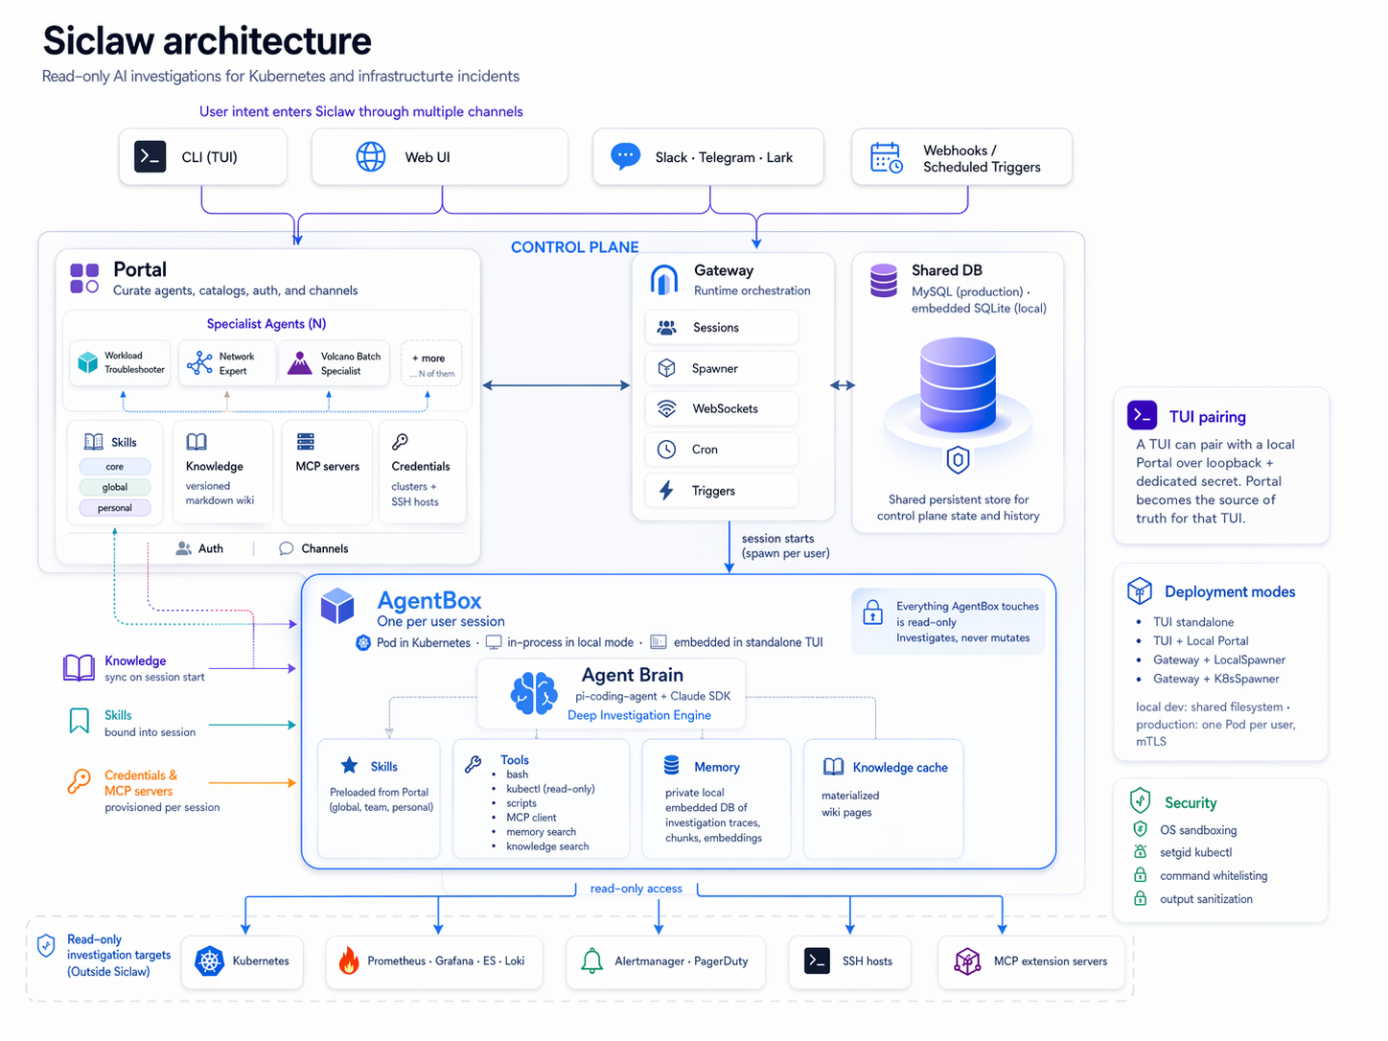Click 'output sanitization' security entry
The height and width of the screenshot is (1041, 1388).
point(1206,899)
